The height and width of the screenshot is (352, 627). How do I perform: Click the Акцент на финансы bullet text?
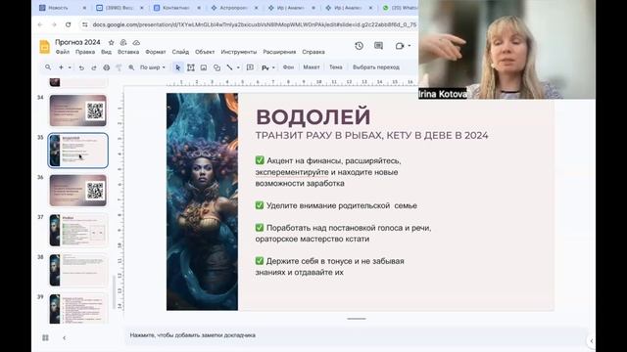[x=328, y=172]
